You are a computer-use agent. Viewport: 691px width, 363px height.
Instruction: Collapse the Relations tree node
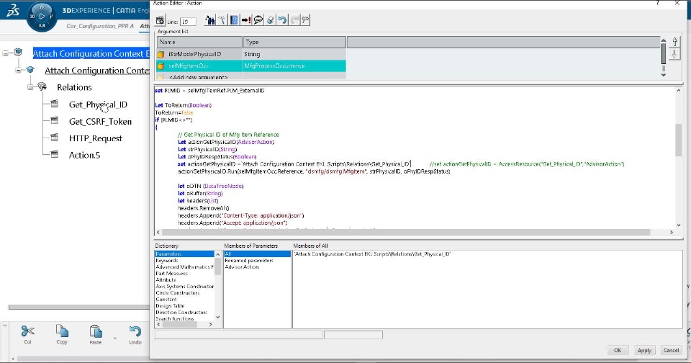(31, 87)
